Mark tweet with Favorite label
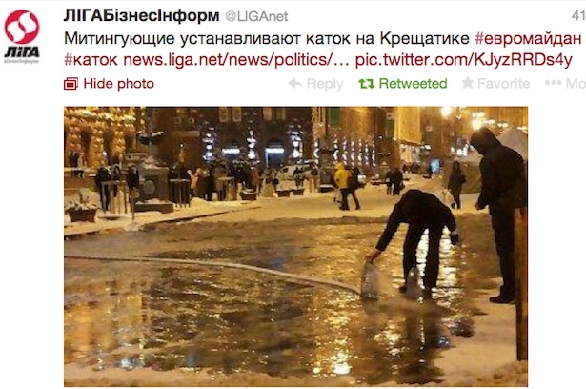This screenshot has height=389, width=586. [x=503, y=83]
